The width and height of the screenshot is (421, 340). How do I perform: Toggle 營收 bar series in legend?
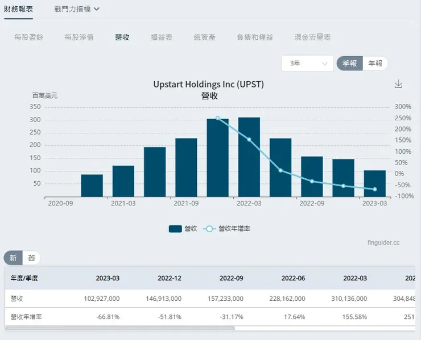tap(183, 229)
